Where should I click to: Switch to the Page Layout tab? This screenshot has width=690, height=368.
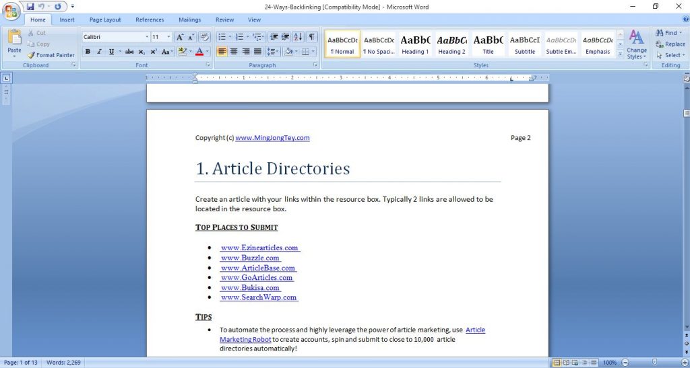coord(105,20)
